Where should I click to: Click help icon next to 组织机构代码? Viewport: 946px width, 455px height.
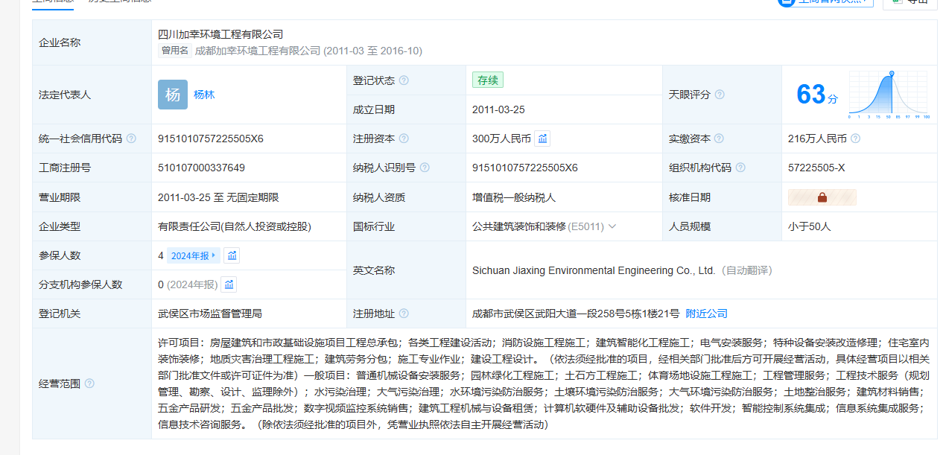[x=740, y=168]
